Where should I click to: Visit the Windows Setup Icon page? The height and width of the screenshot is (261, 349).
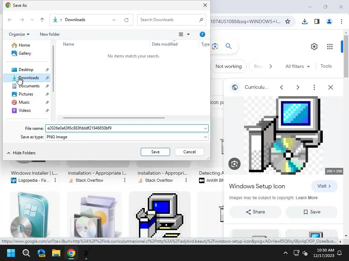[x=324, y=186]
